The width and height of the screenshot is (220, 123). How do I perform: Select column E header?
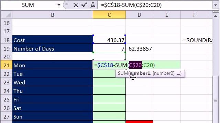click(167, 15)
